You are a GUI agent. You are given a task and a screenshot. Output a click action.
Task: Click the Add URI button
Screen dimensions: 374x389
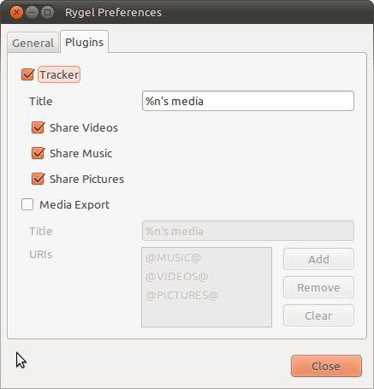[318, 259]
